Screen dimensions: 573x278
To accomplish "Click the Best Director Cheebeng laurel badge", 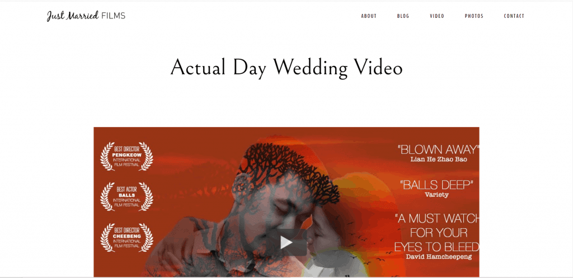I will 126,238.
